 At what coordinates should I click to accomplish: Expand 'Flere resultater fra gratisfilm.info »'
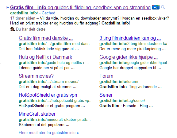(49, 132)
